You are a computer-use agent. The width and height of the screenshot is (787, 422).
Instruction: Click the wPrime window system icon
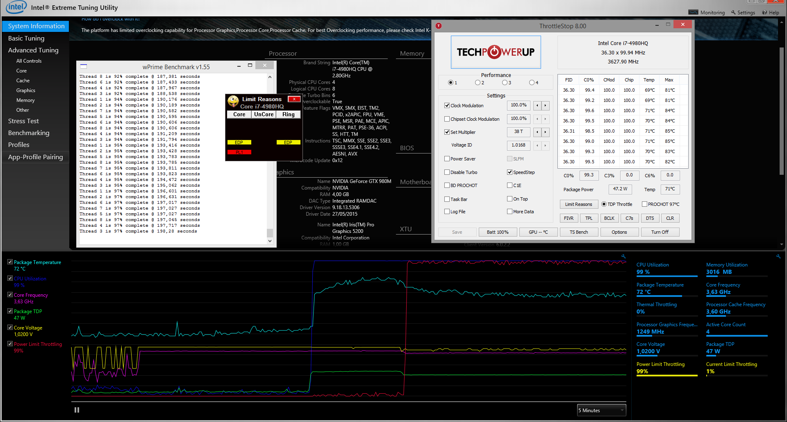[x=84, y=66]
